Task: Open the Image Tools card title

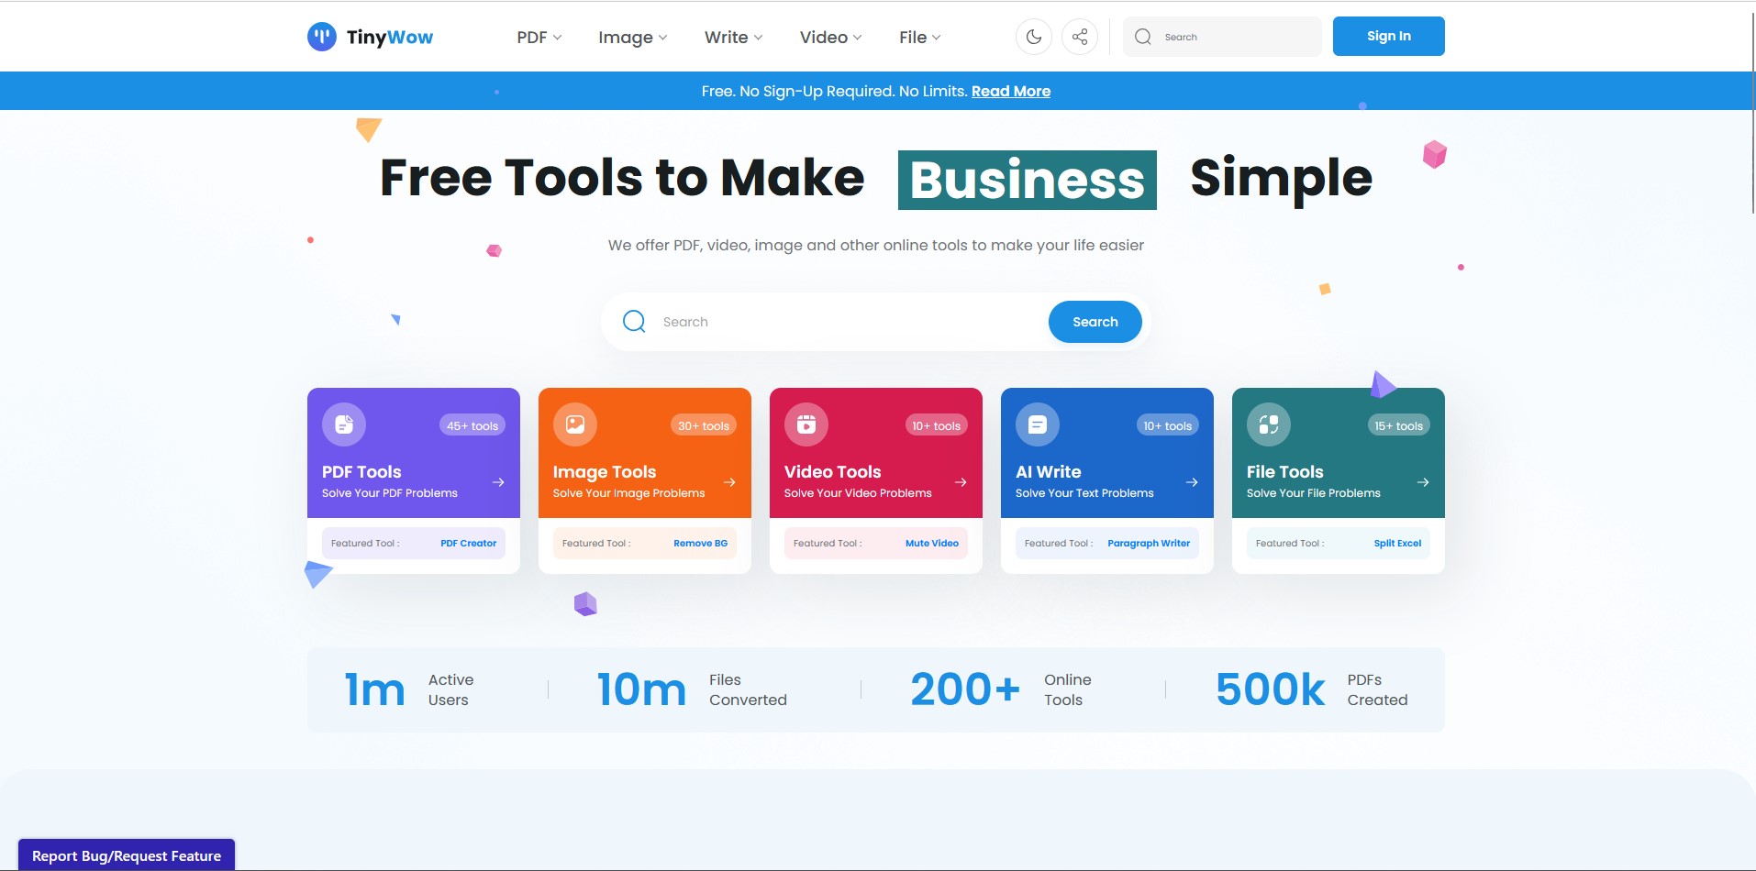Action: coord(605,471)
